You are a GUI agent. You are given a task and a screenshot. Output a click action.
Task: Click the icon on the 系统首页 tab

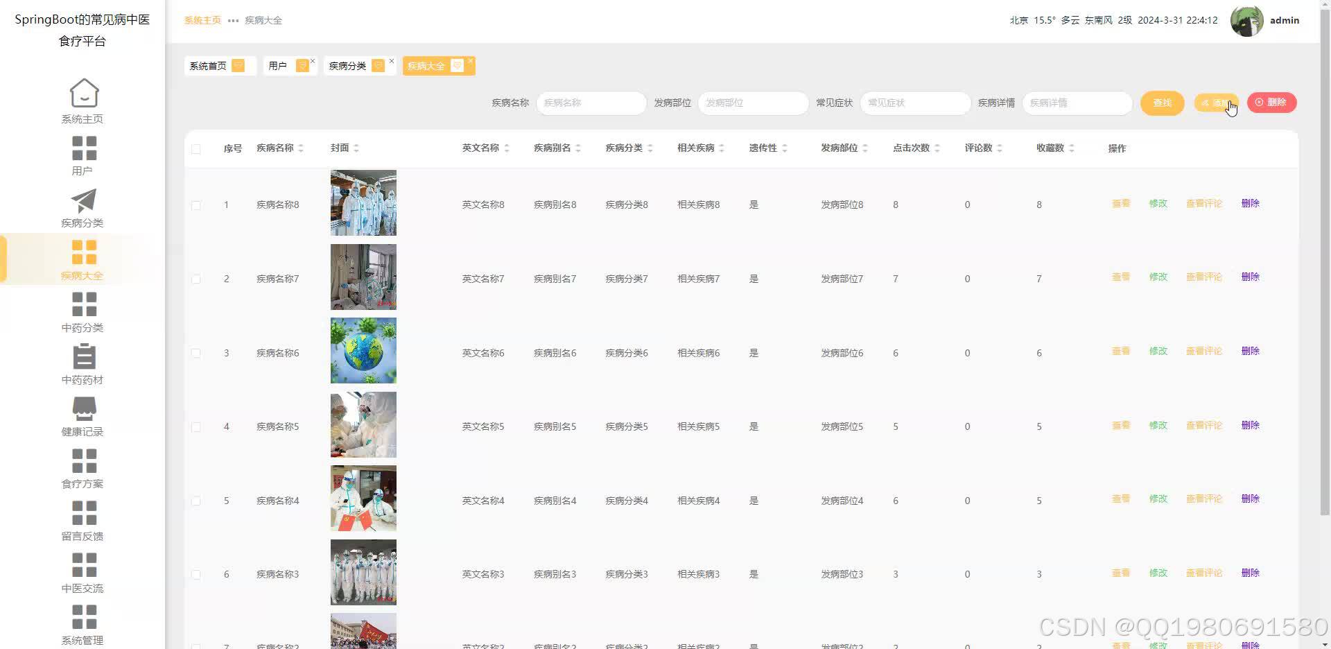coord(238,65)
